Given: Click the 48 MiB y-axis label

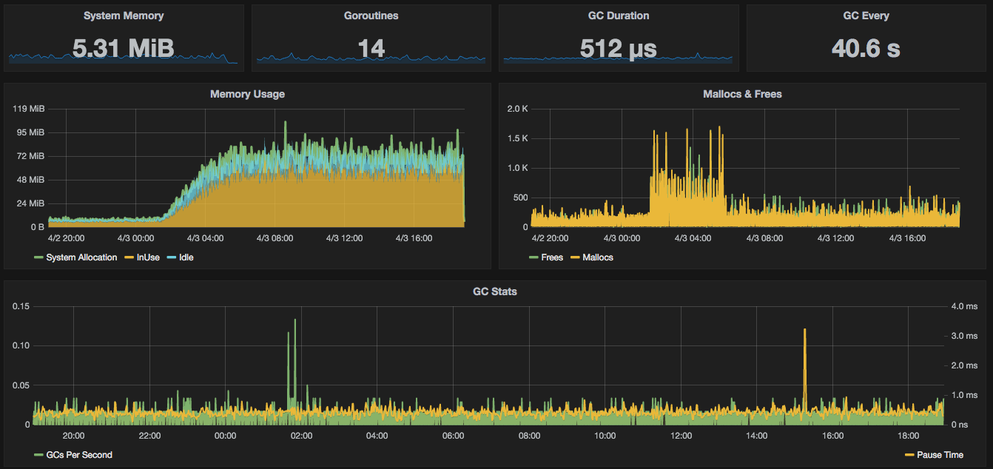Looking at the screenshot, I should 30,180.
